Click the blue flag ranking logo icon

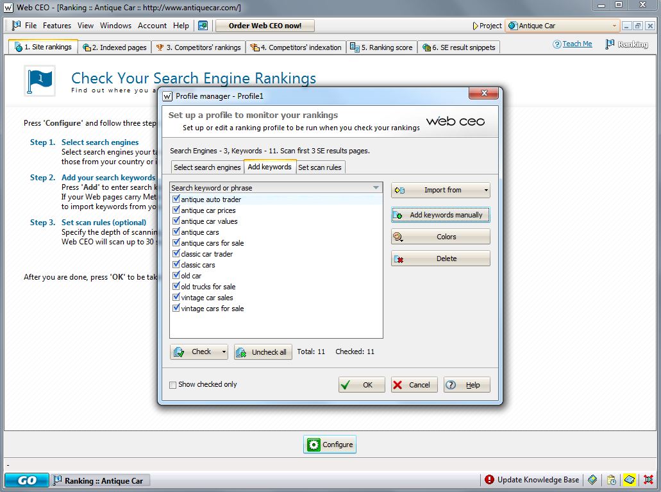pos(40,81)
